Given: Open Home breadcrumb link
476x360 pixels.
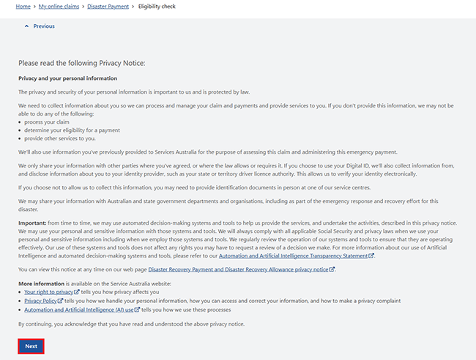Looking at the screenshot, I should pos(23,7).
